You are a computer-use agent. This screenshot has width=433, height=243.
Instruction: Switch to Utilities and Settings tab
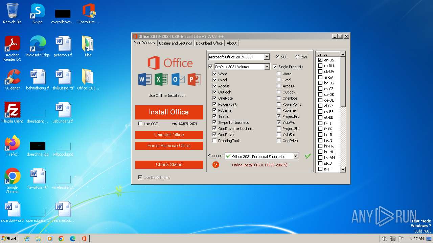click(x=176, y=43)
